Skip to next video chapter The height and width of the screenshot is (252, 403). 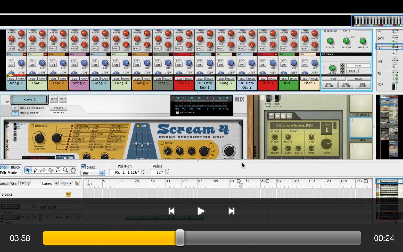[231, 211]
